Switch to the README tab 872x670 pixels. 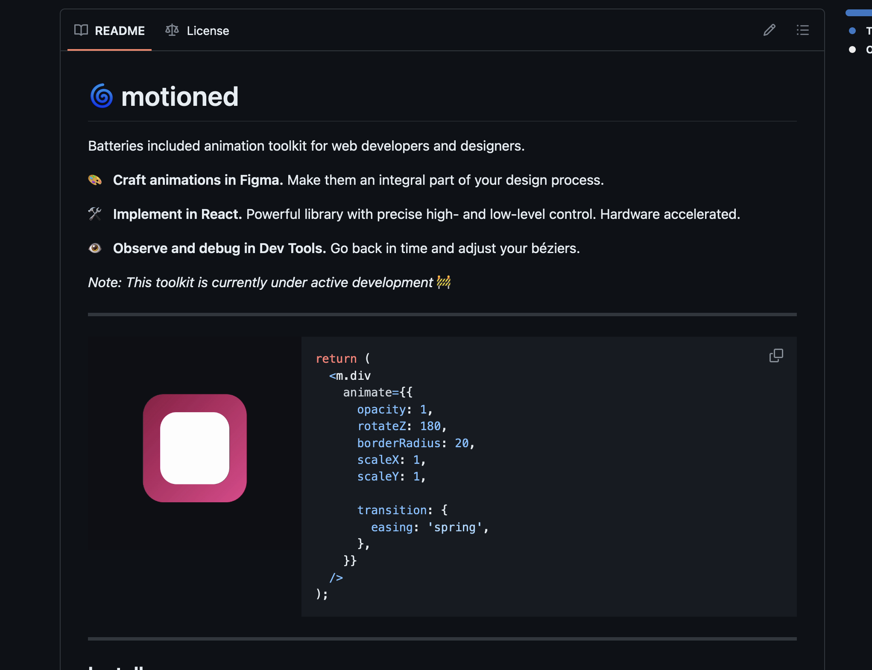[x=119, y=31]
